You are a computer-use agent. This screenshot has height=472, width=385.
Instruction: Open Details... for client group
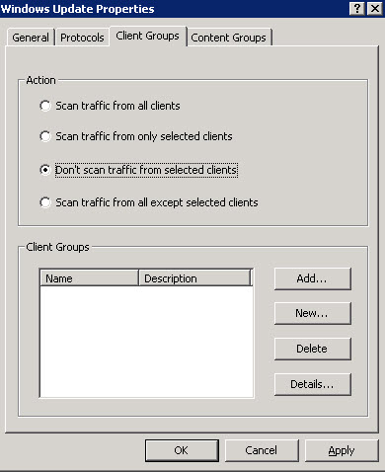click(313, 384)
